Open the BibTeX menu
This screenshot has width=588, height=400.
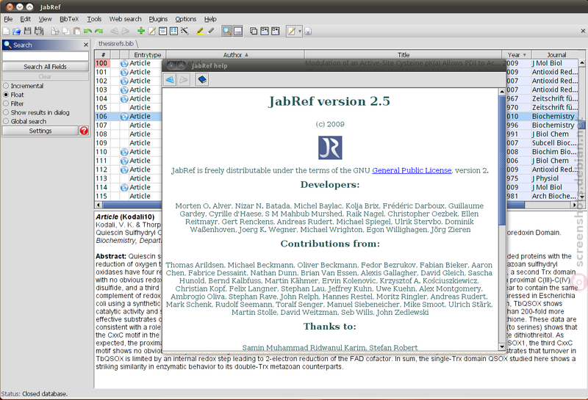click(x=69, y=19)
